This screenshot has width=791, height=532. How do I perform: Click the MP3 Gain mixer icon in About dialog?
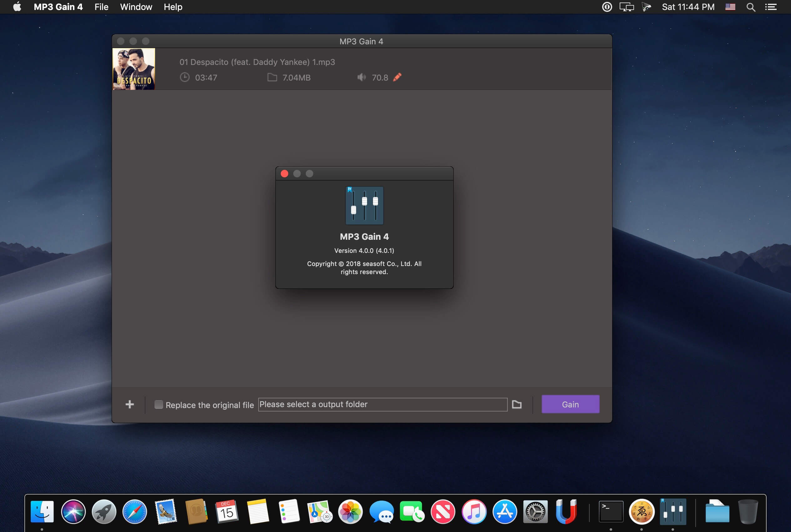[364, 205]
